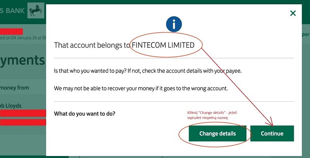Click the second redacted bar under Club Lloyds
The image size is (310, 158).
[22, 122]
